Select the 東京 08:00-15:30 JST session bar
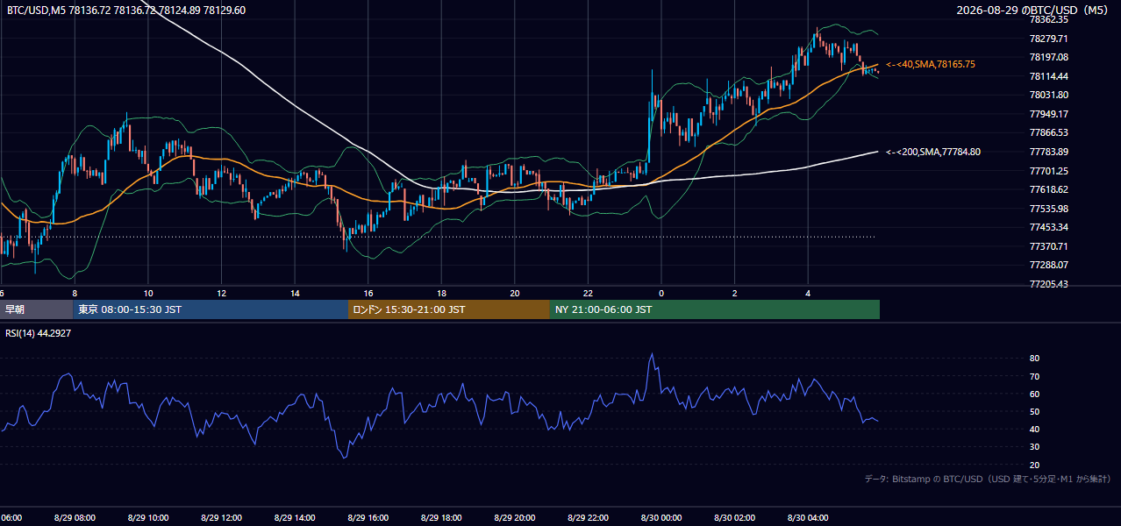 coord(211,309)
